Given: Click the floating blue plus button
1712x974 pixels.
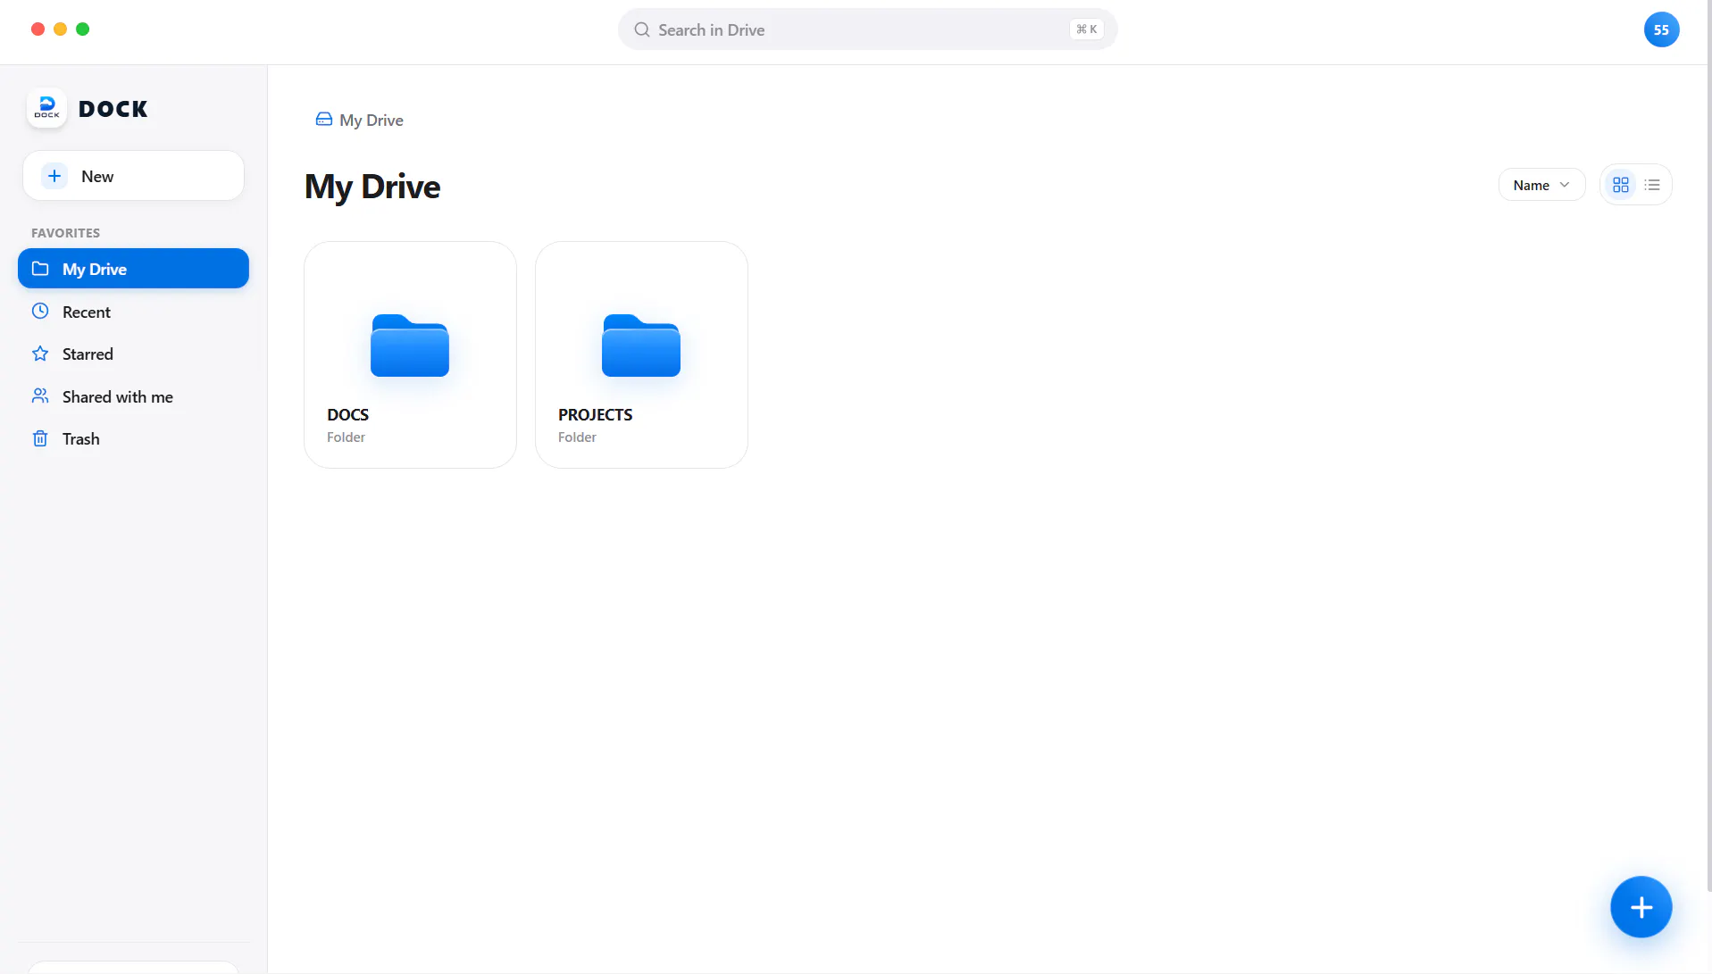Looking at the screenshot, I should 1641,907.
